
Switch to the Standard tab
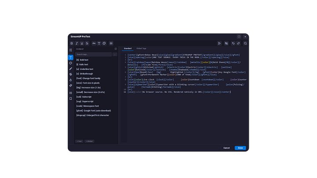click(128, 48)
